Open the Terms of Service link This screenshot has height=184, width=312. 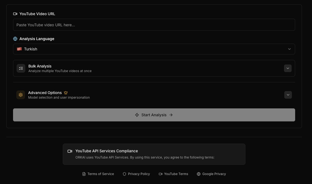[x=101, y=174]
